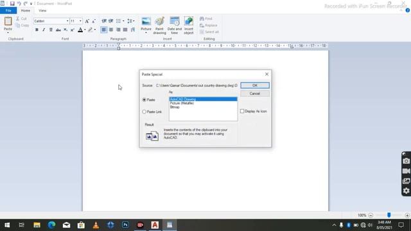Align text left
The image size is (411, 231).
click(104, 30)
